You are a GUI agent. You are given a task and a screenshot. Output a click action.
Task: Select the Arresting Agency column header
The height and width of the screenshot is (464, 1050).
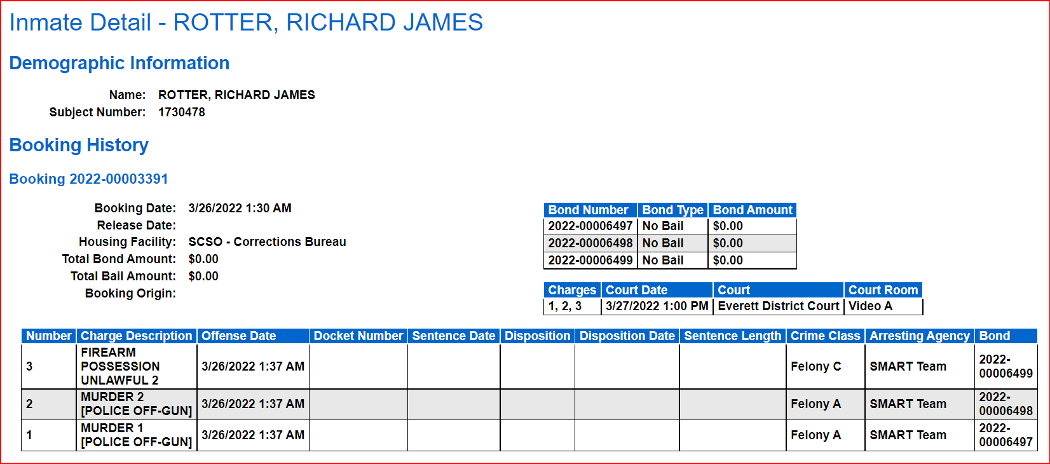tap(919, 336)
